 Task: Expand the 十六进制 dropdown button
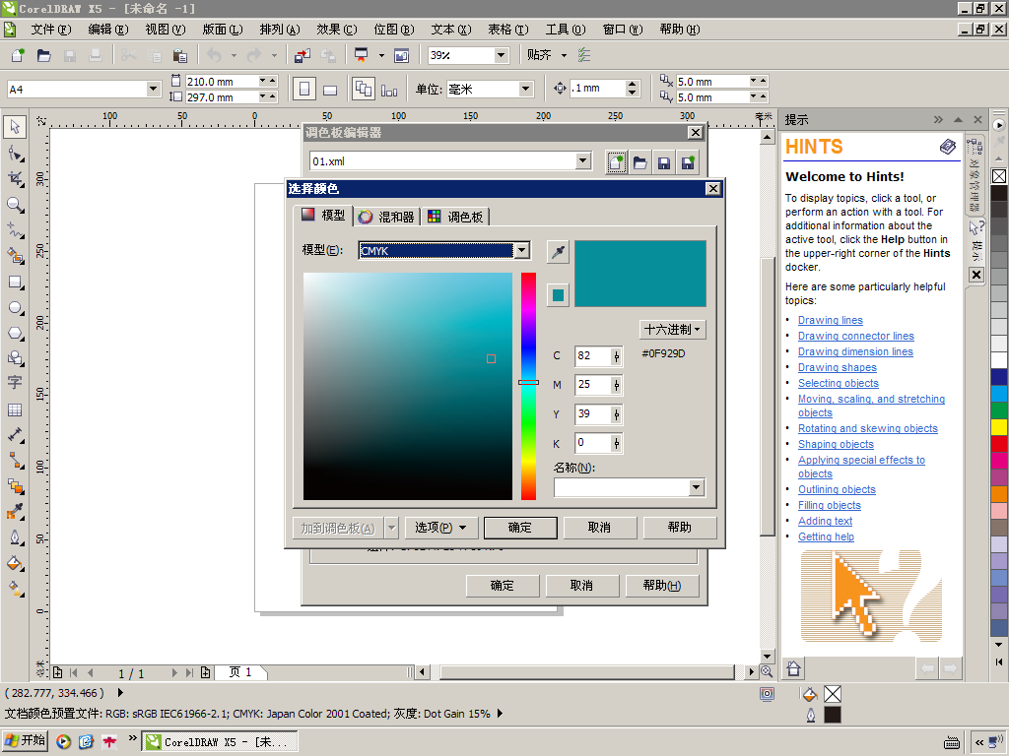(x=672, y=330)
